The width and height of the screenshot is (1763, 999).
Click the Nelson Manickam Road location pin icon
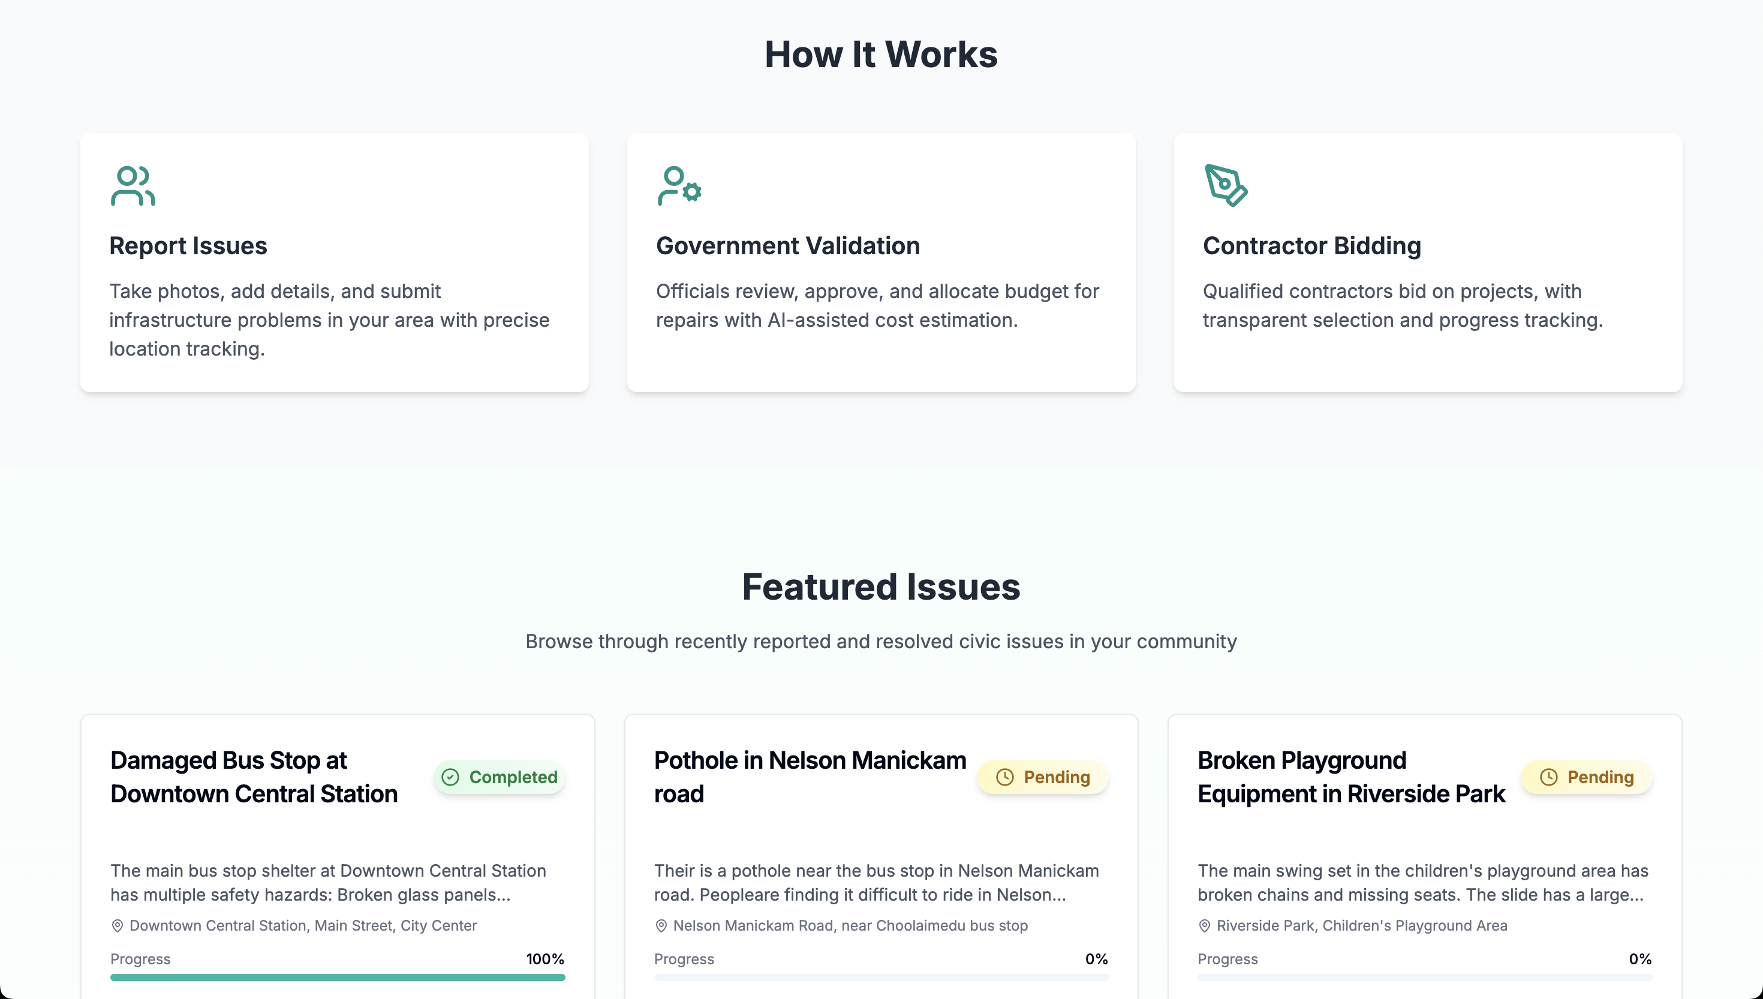click(661, 926)
